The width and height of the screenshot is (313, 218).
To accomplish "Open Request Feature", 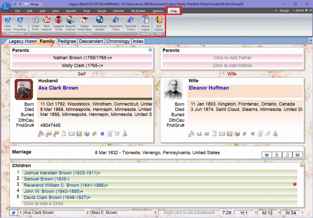I will [x=70, y=23].
